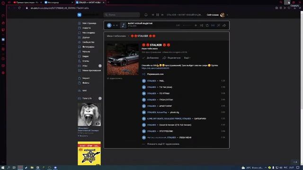Skip to previous track in top header
This screenshot has height=170, width=303.
point(152,15)
